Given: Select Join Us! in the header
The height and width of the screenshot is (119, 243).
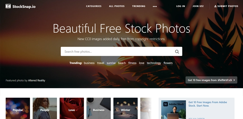Looking at the screenshot, I should [198, 6].
